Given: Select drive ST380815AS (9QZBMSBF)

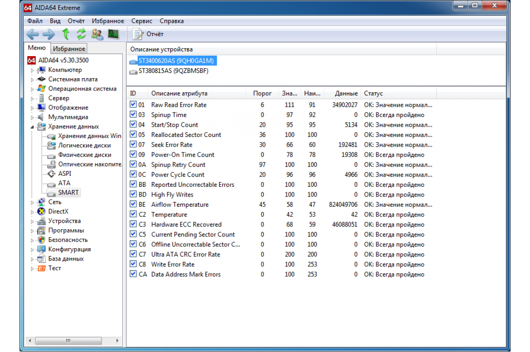Looking at the screenshot, I should 174,71.
